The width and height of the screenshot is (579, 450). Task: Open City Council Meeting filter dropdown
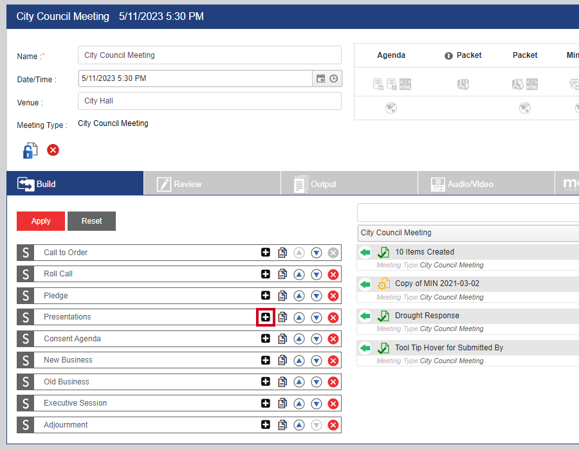tap(468, 233)
